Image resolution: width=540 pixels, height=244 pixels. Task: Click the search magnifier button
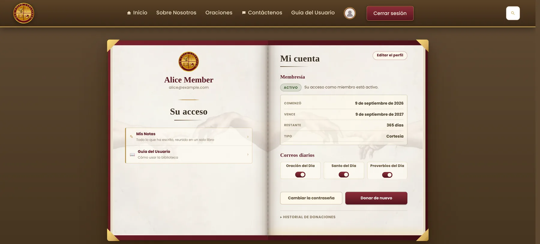point(513,13)
